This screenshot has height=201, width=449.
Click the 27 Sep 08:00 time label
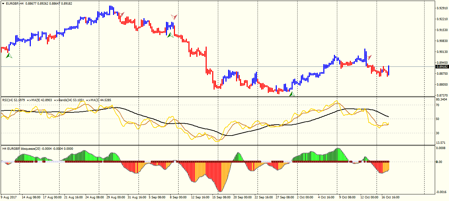285,197
